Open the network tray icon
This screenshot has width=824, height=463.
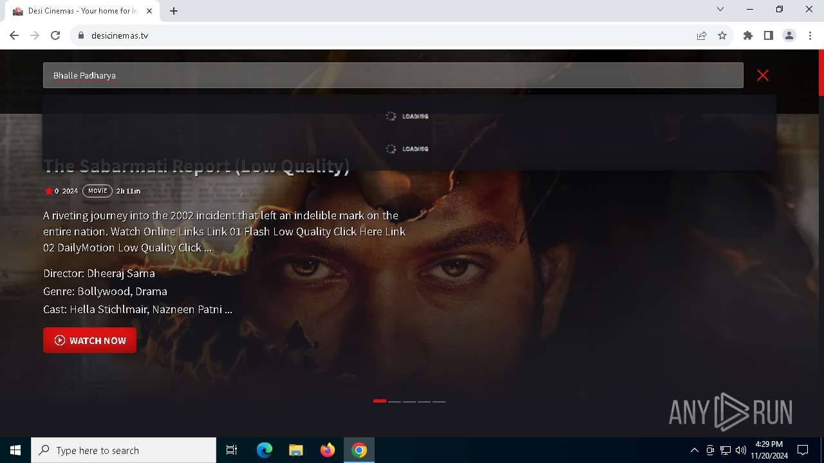coord(726,450)
